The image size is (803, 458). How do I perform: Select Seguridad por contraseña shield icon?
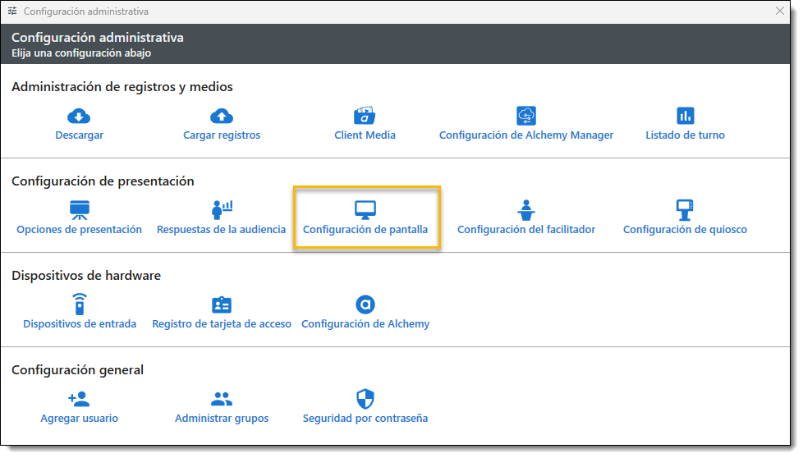tap(365, 399)
